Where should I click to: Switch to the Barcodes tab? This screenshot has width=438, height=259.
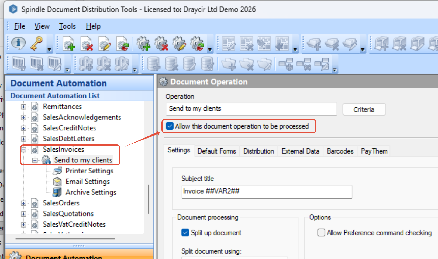[x=340, y=151]
